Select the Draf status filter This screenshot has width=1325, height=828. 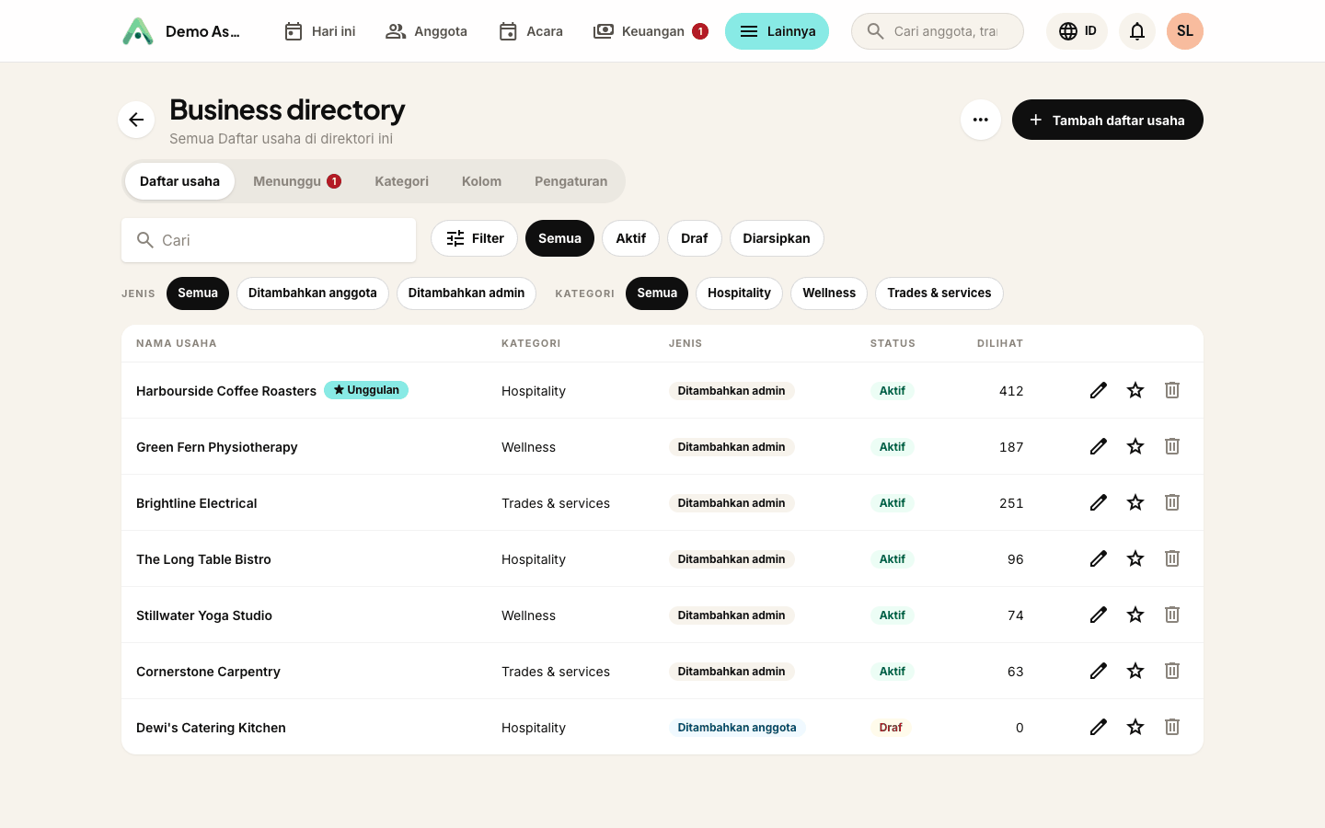[x=695, y=238]
